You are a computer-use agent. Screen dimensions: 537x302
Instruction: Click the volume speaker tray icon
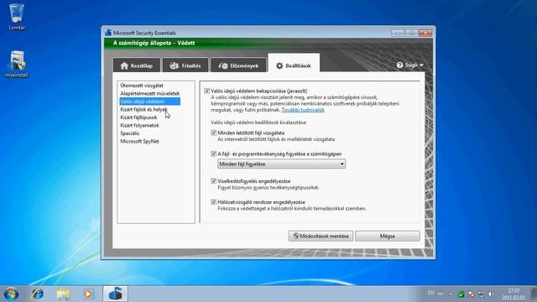tap(490, 294)
